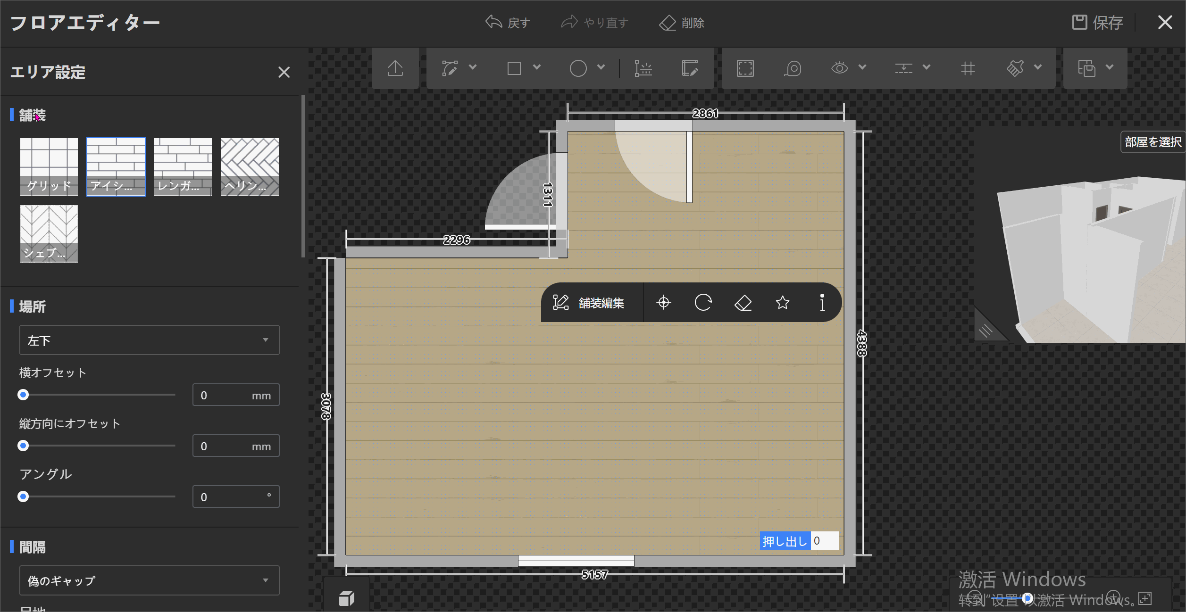Expand the polyline tool dropdown arrow

point(473,67)
